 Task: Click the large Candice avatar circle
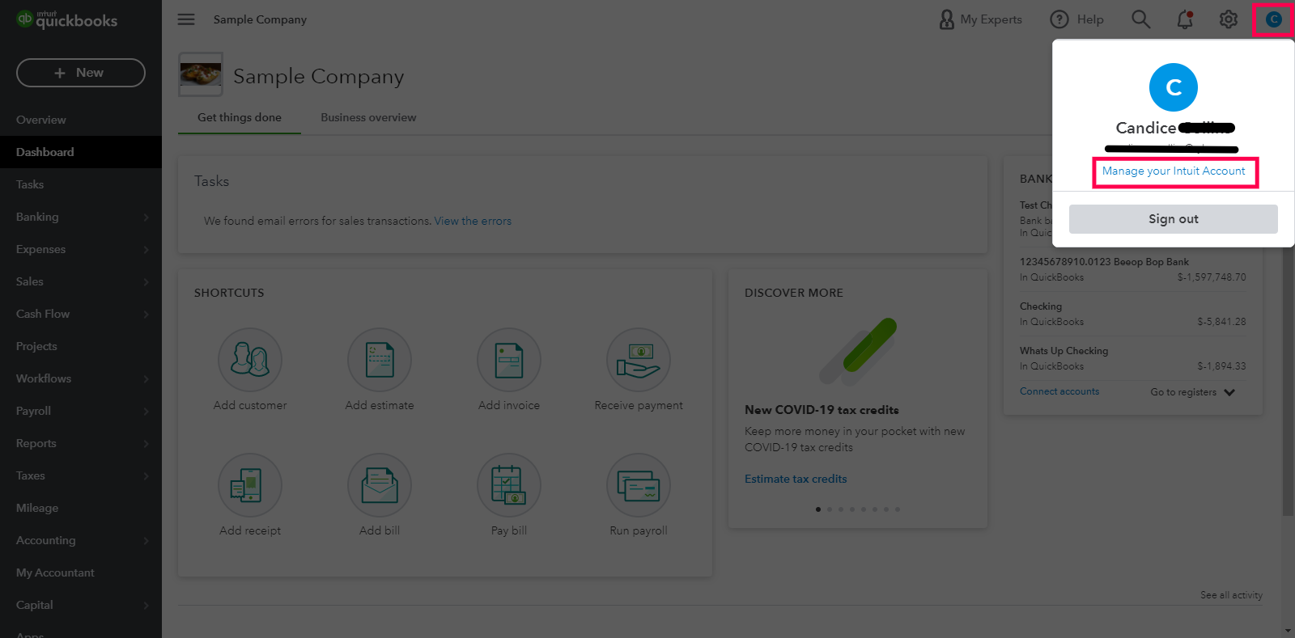click(1174, 87)
